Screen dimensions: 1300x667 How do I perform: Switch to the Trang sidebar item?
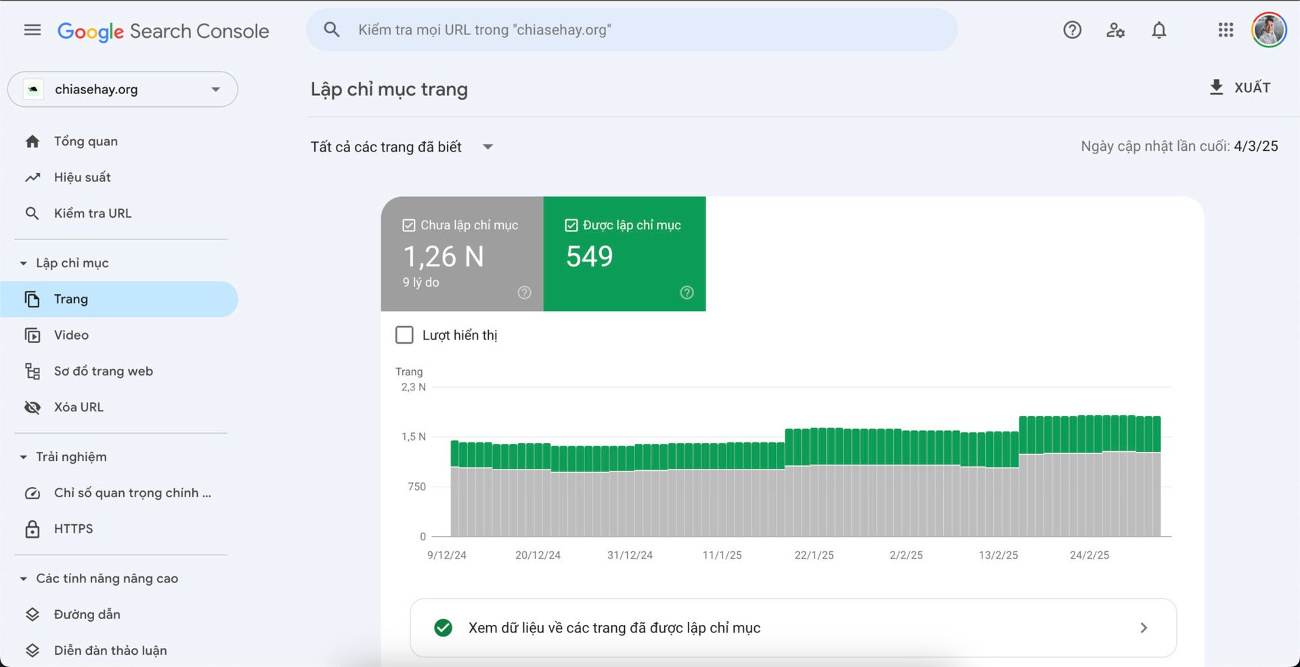(x=71, y=298)
